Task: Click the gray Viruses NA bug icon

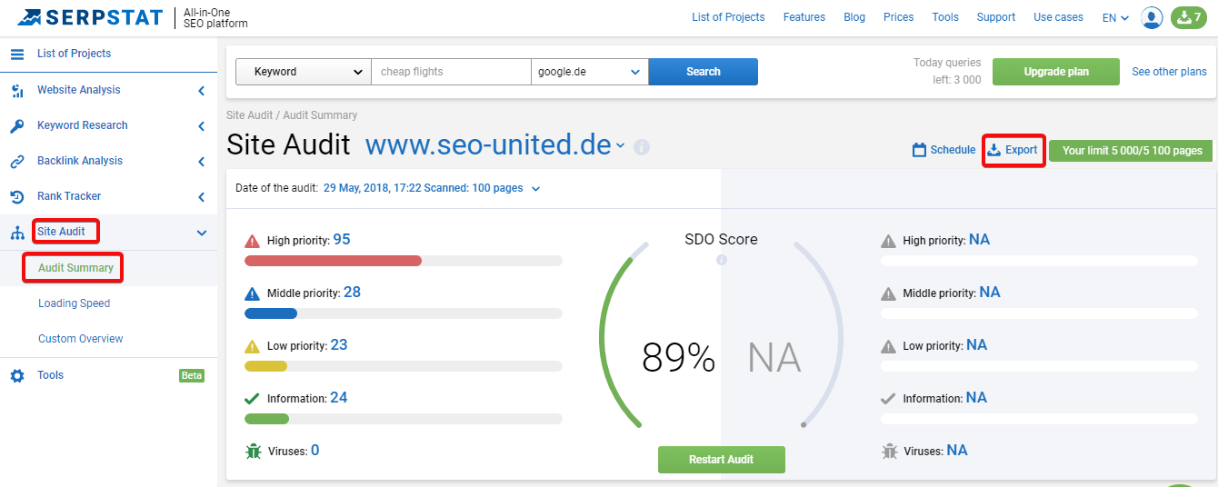Action: point(889,451)
